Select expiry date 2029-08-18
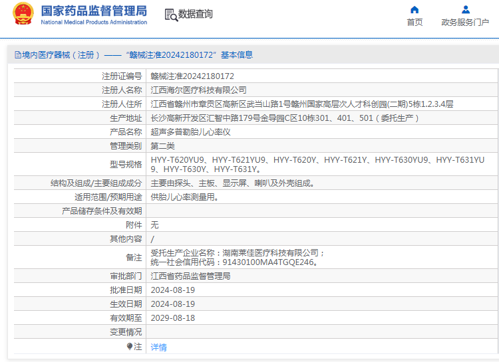The image size is (499, 362). 173,318
